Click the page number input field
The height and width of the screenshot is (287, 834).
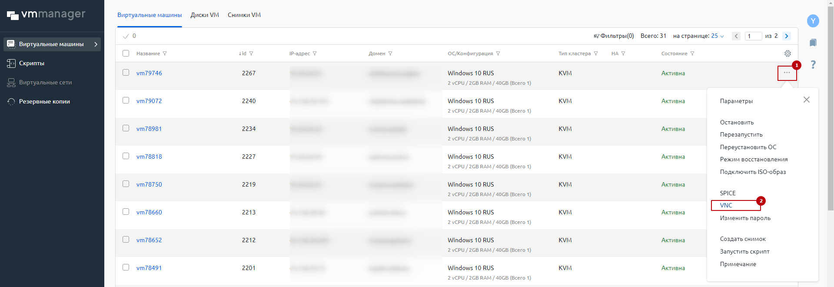click(753, 36)
